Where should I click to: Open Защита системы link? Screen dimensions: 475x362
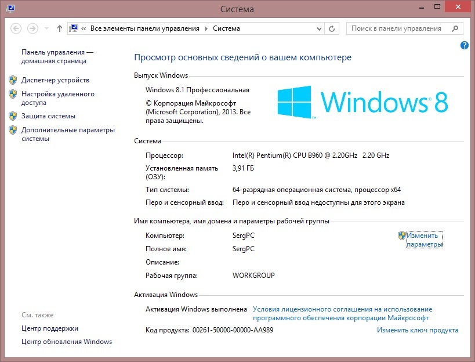click(x=48, y=116)
